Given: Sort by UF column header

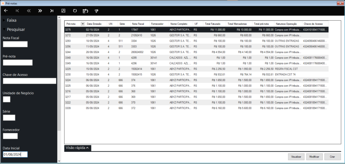Looking at the screenshot, I should [198, 24].
